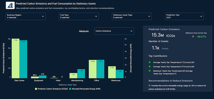Open the Measure Carbon Emissions dropdown
The width and height of the screenshot is (214, 99).
pos(114,31)
